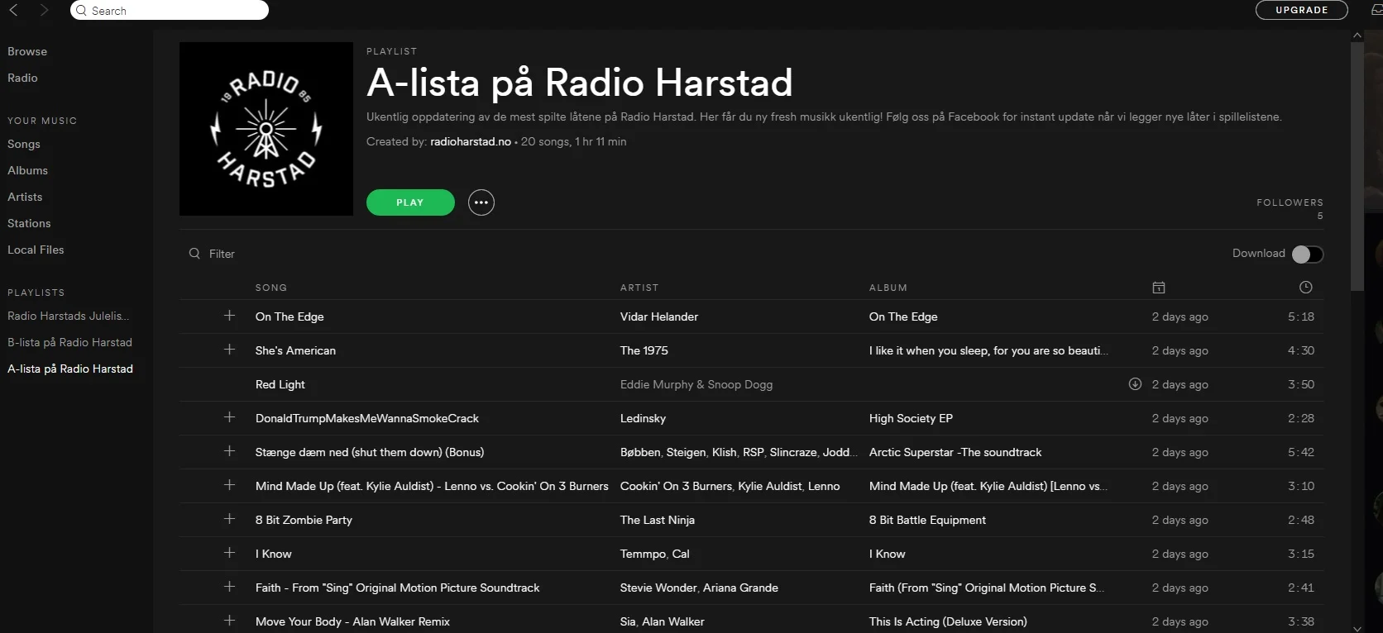Open the more options ellipsis button
The width and height of the screenshot is (1383, 633).
click(481, 202)
